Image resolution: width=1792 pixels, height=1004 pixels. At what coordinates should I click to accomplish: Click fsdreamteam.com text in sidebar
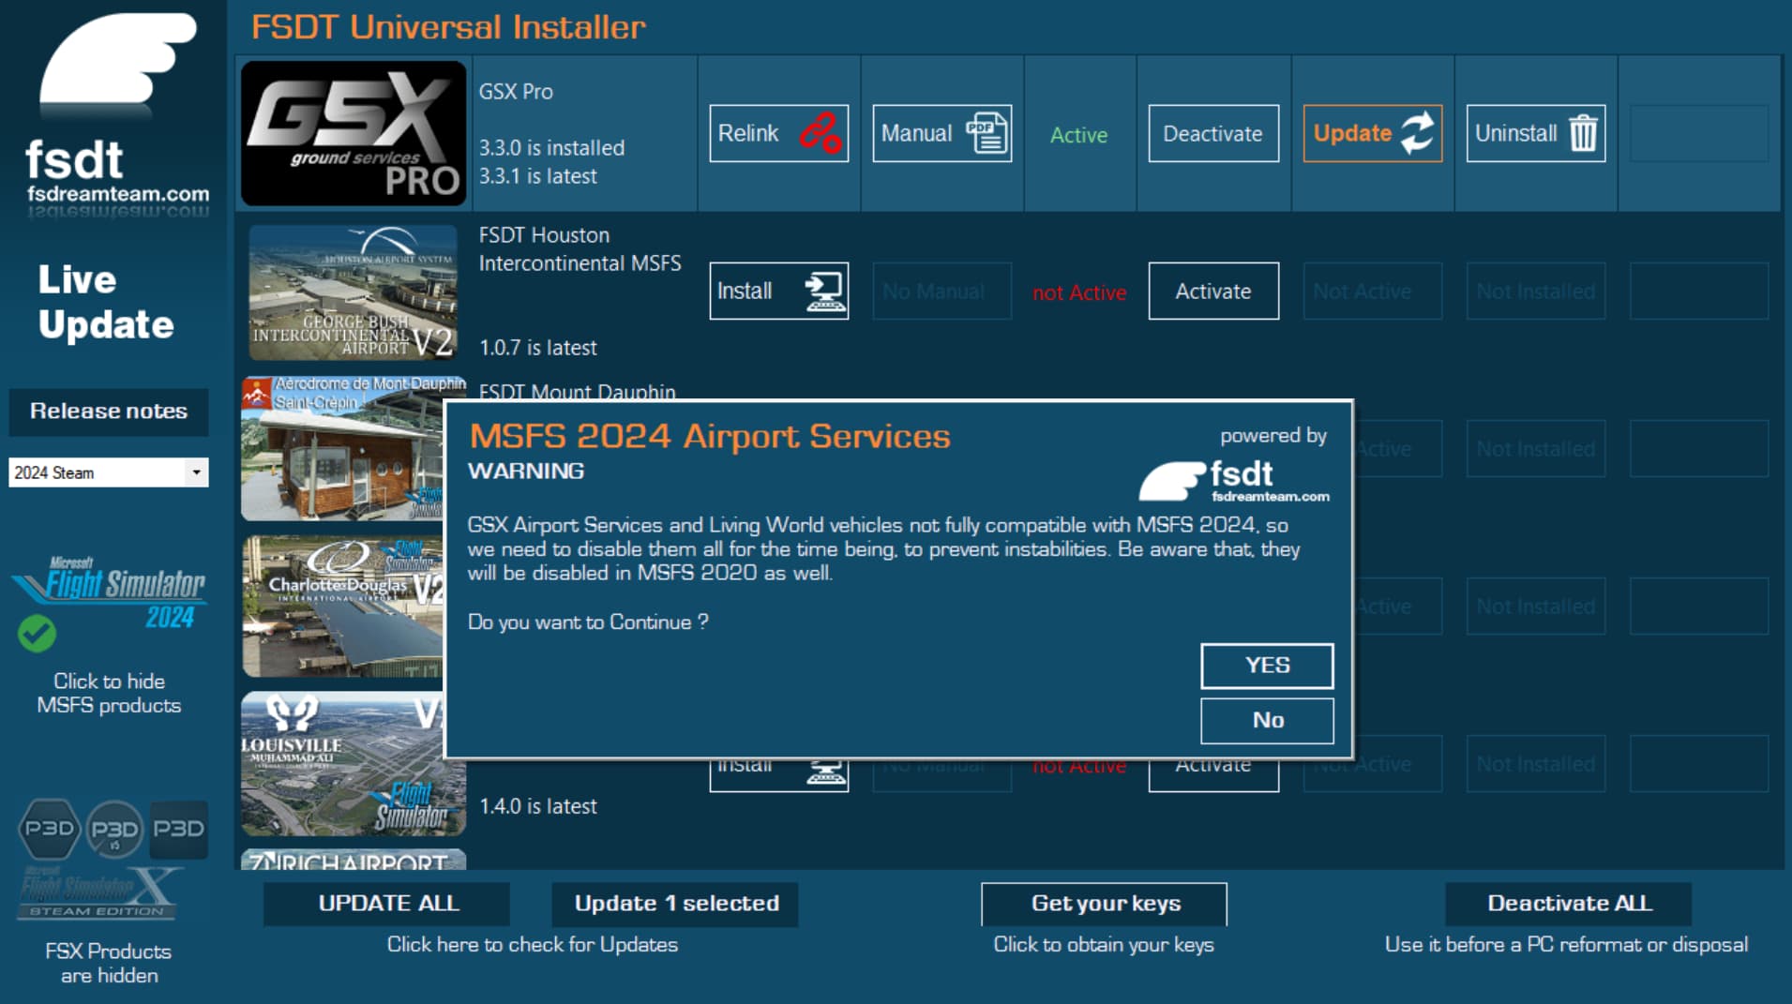pos(118,194)
